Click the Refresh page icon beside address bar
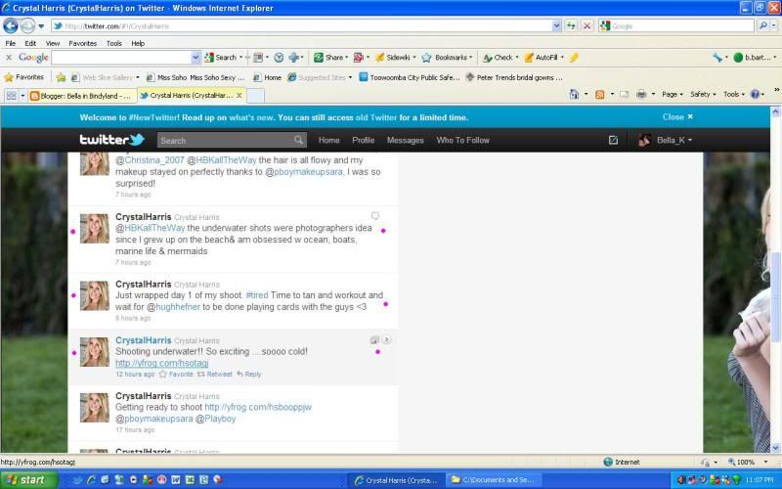This screenshot has height=489, width=782. (571, 25)
